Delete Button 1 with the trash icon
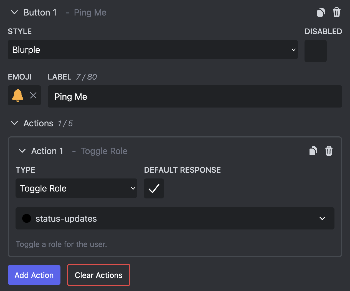Screen dimensions: 350x291 (337, 12)
